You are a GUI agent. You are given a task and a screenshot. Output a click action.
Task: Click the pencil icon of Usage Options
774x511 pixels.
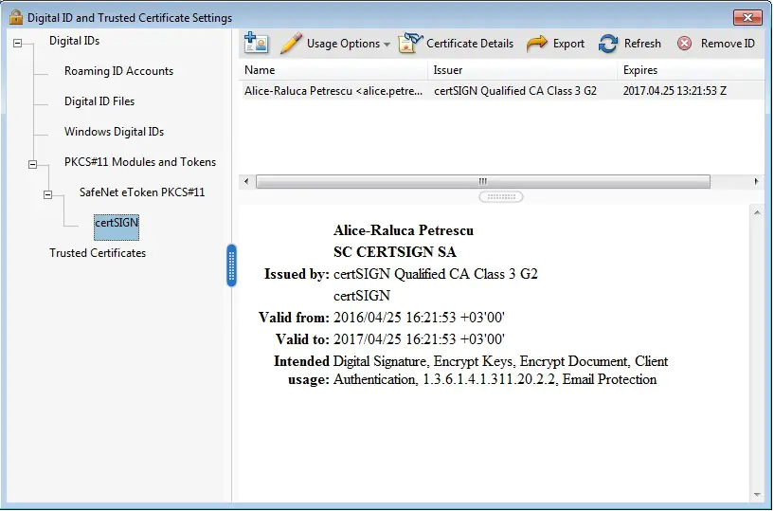pos(291,44)
